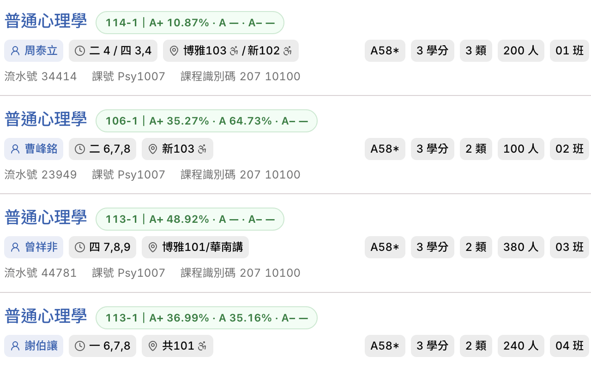Viewport: 591px width, 369px height.
Task: Click the person icon beside 周泰立
Action: point(15,51)
